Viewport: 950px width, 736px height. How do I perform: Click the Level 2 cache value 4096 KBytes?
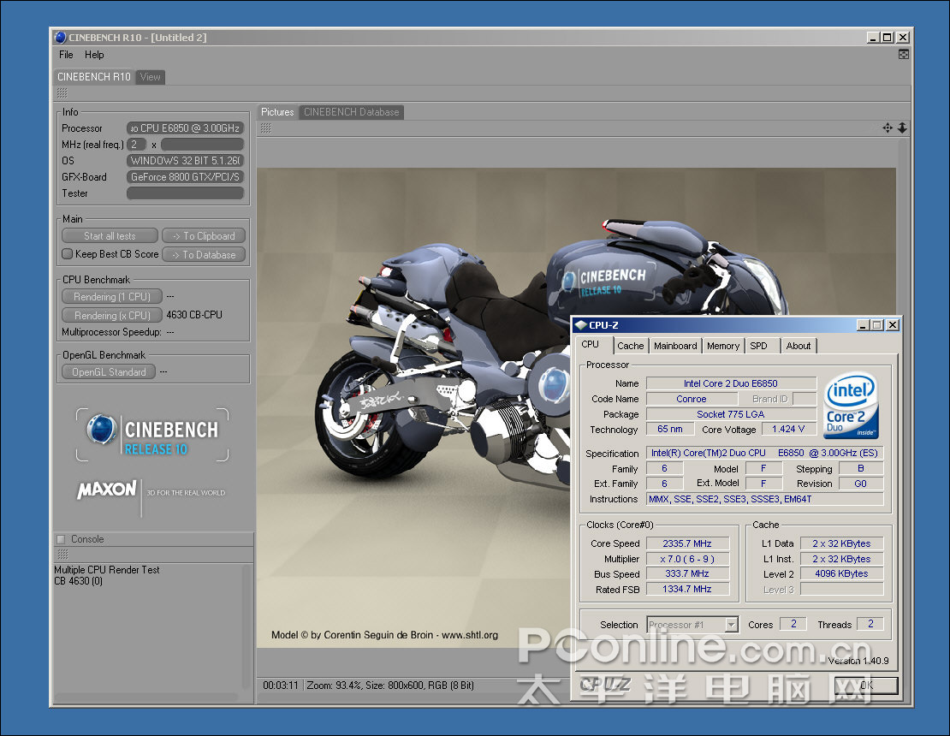click(841, 573)
